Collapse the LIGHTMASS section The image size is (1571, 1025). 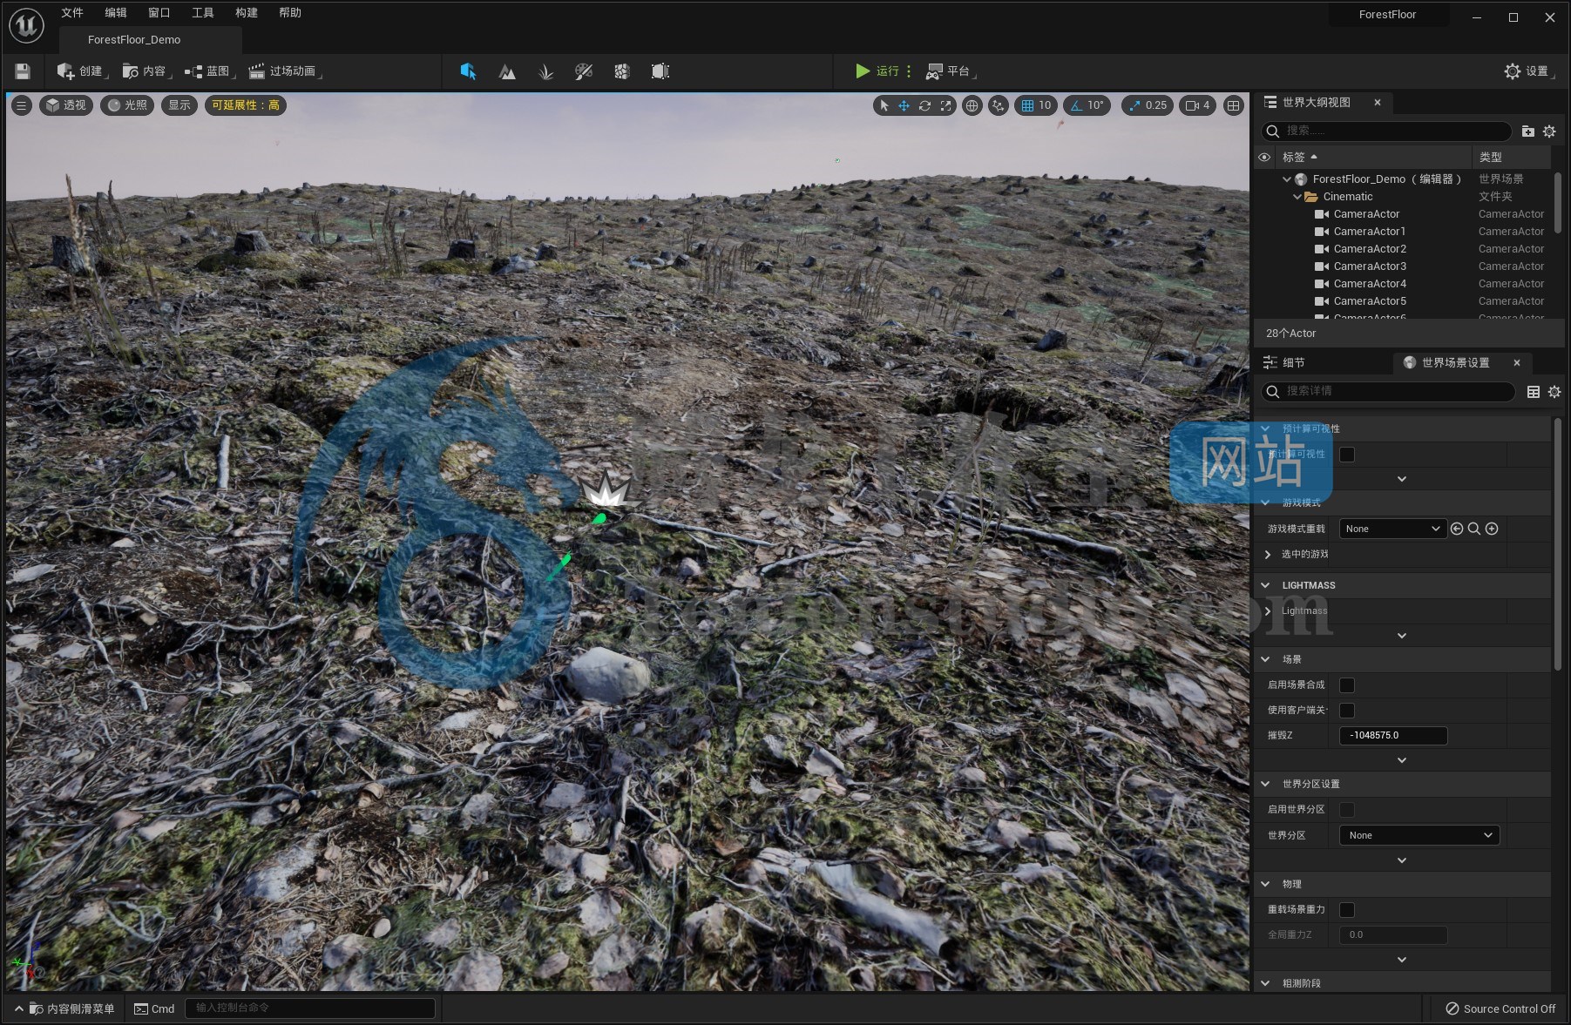[x=1266, y=585]
